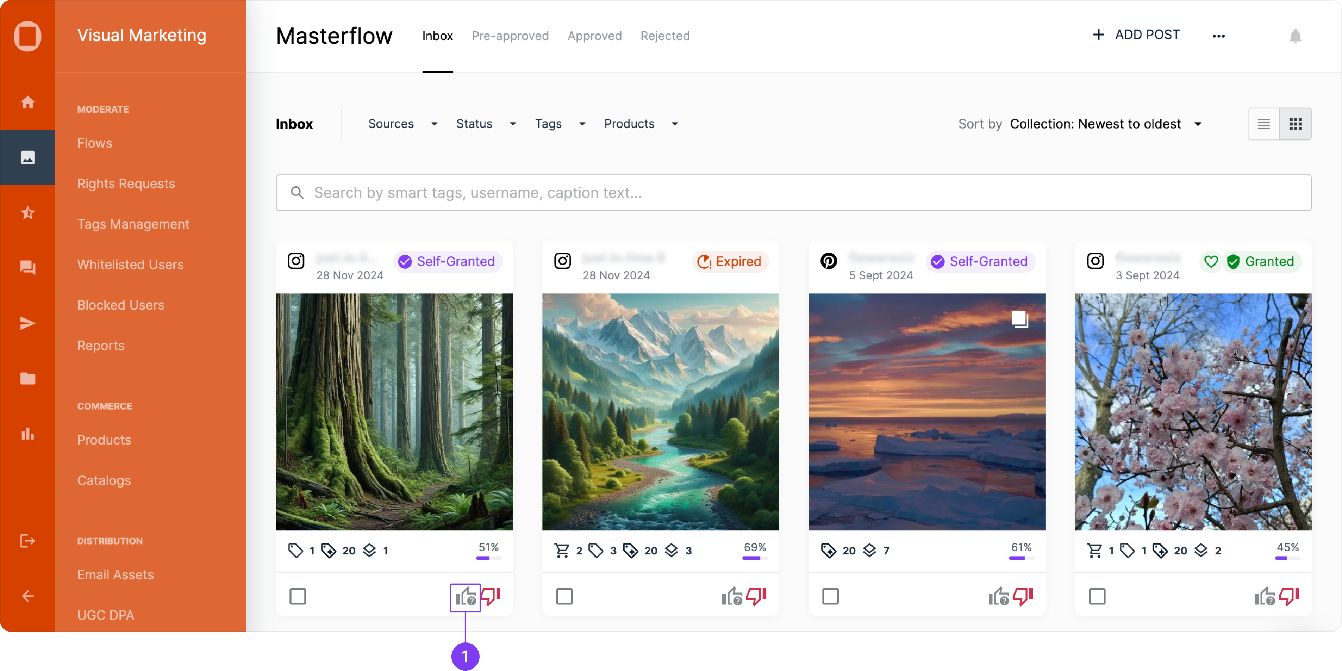Select the cherry blossom post checkbox
The image size is (1342, 671).
click(x=1097, y=596)
